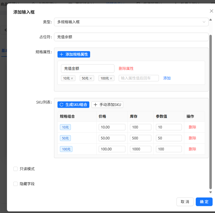This screenshot has height=213, width=215.
Task: Toggle the 隐藏字段 checkbox
Action: (16, 184)
